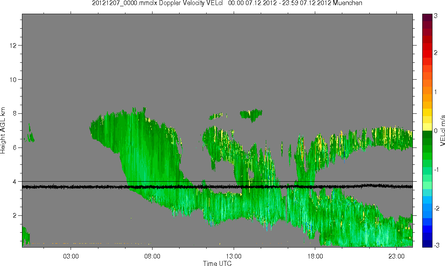Click the small isolated cloud echo near 8 km at 13:30
The image size is (445, 266).
pyautogui.click(x=251, y=115)
